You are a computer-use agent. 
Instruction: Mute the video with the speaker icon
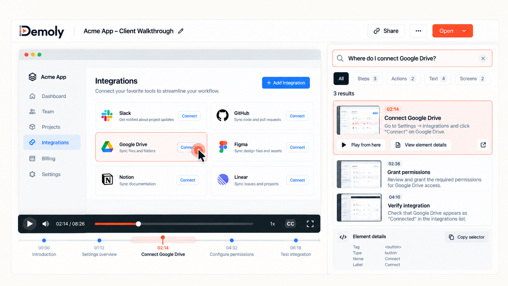pyautogui.click(x=46, y=224)
